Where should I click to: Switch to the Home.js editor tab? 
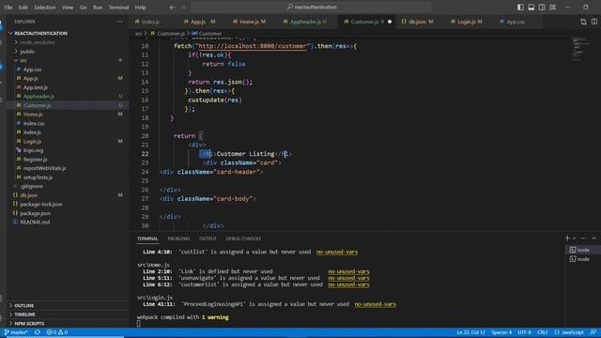coord(249,22)
